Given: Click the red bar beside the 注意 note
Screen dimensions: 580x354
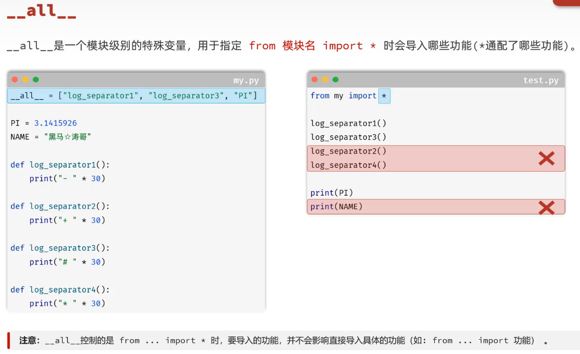Looking at the screenshot, I should point(9,340).
